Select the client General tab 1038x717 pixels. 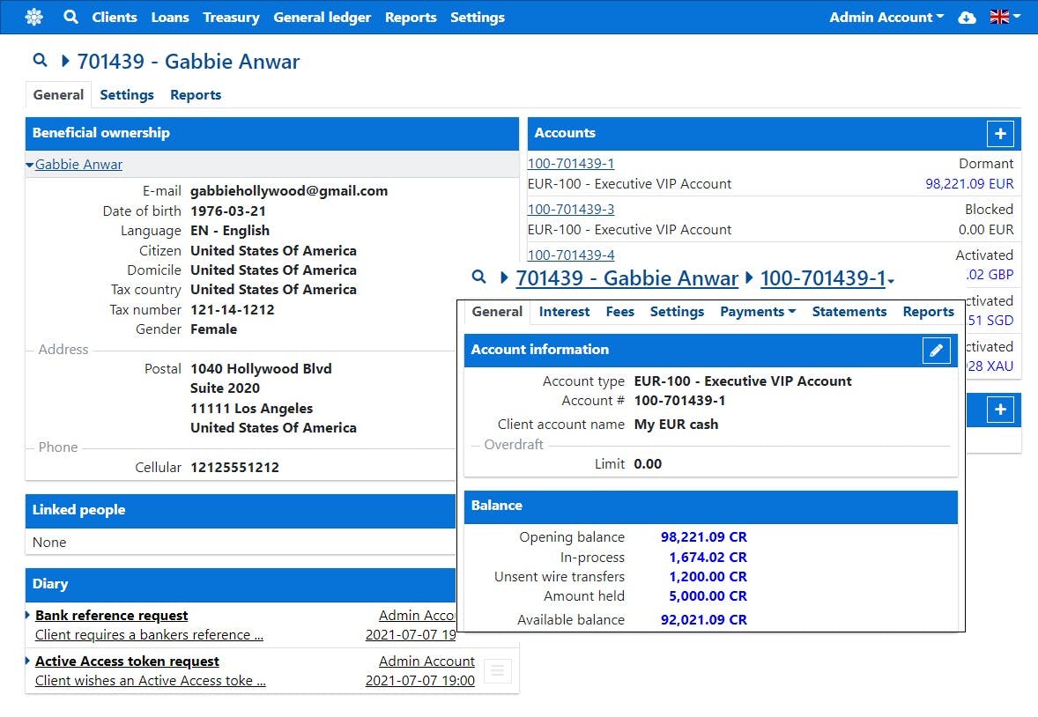click(58, 94)
